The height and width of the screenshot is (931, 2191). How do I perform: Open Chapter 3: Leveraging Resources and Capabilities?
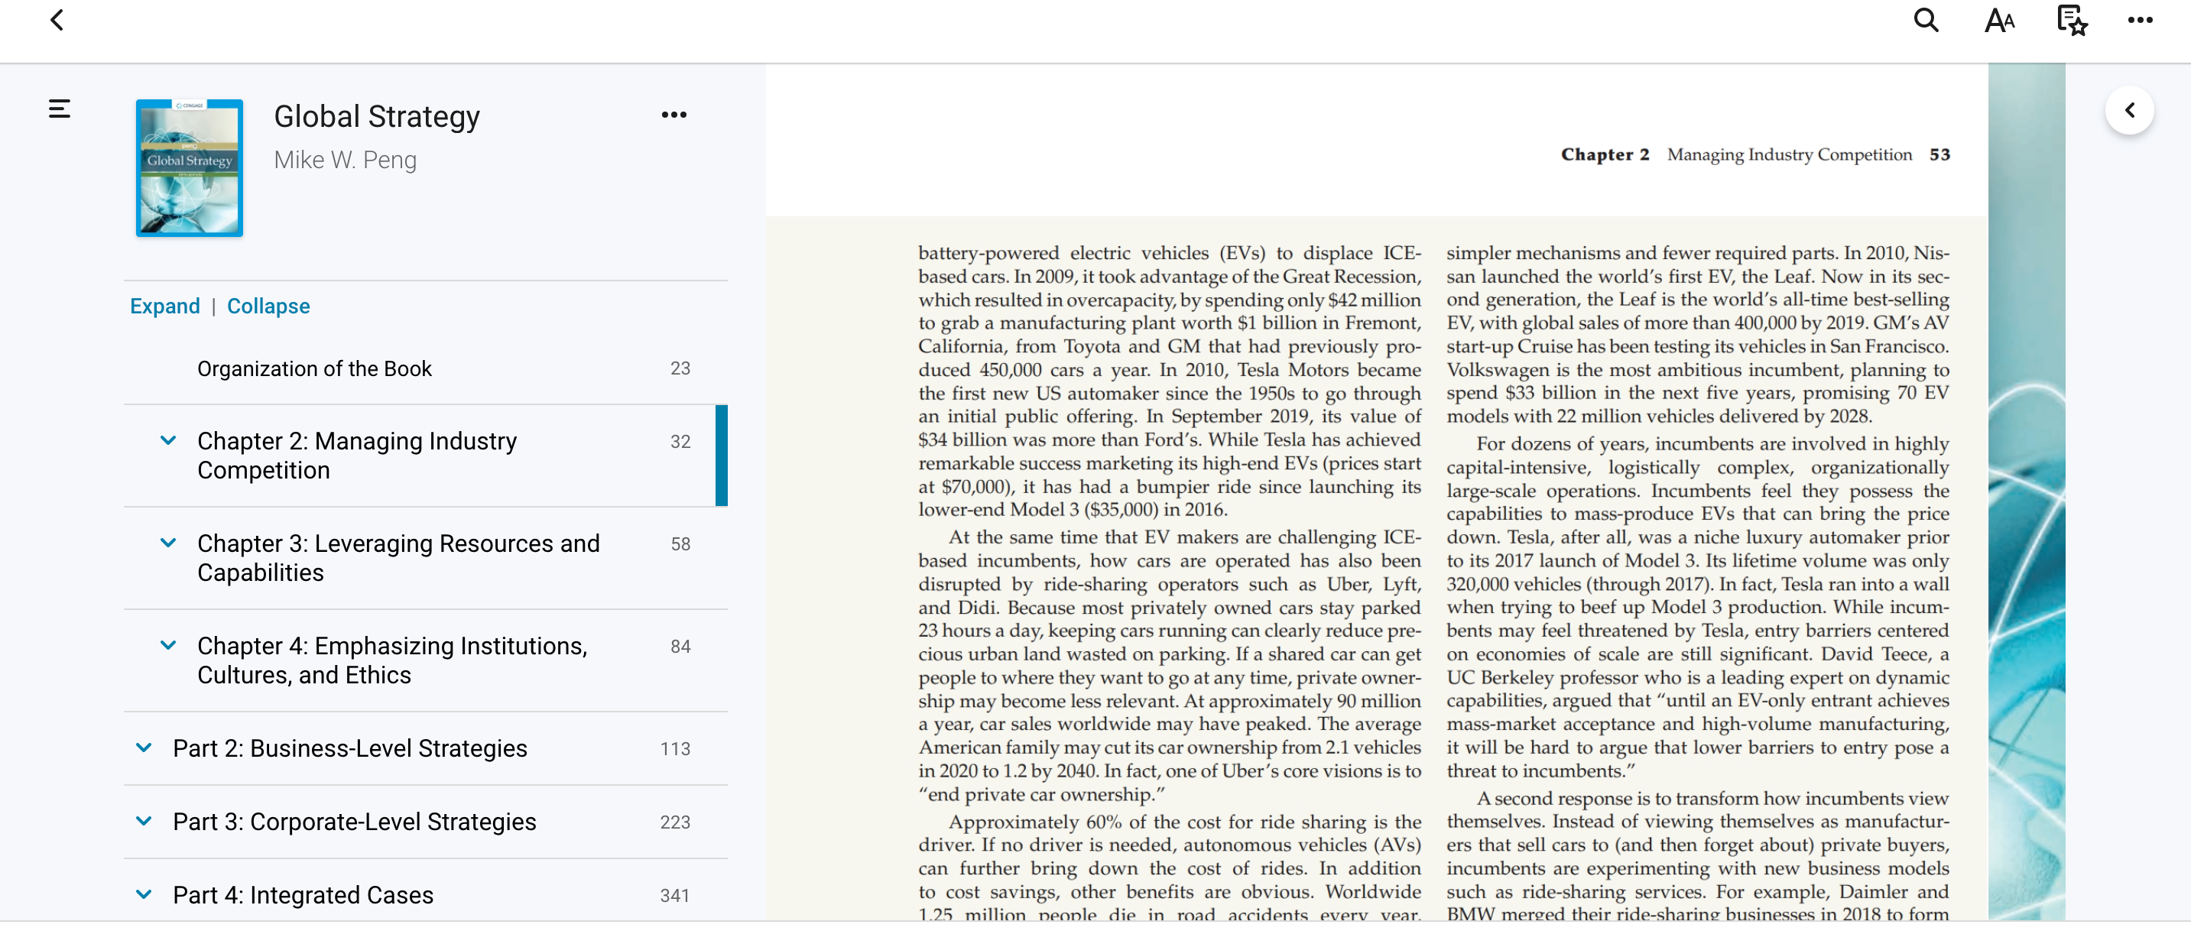tap(399, 558)
